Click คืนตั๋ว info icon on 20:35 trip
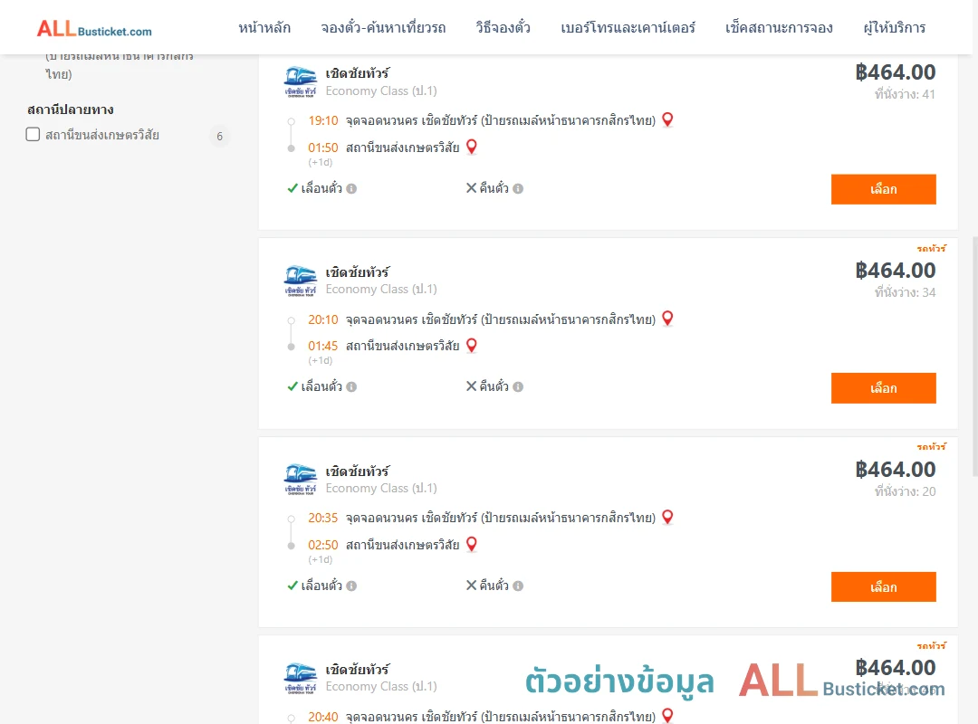Image resolution: width=978 pixels, height=724 pixels. [x=518, y=586]
